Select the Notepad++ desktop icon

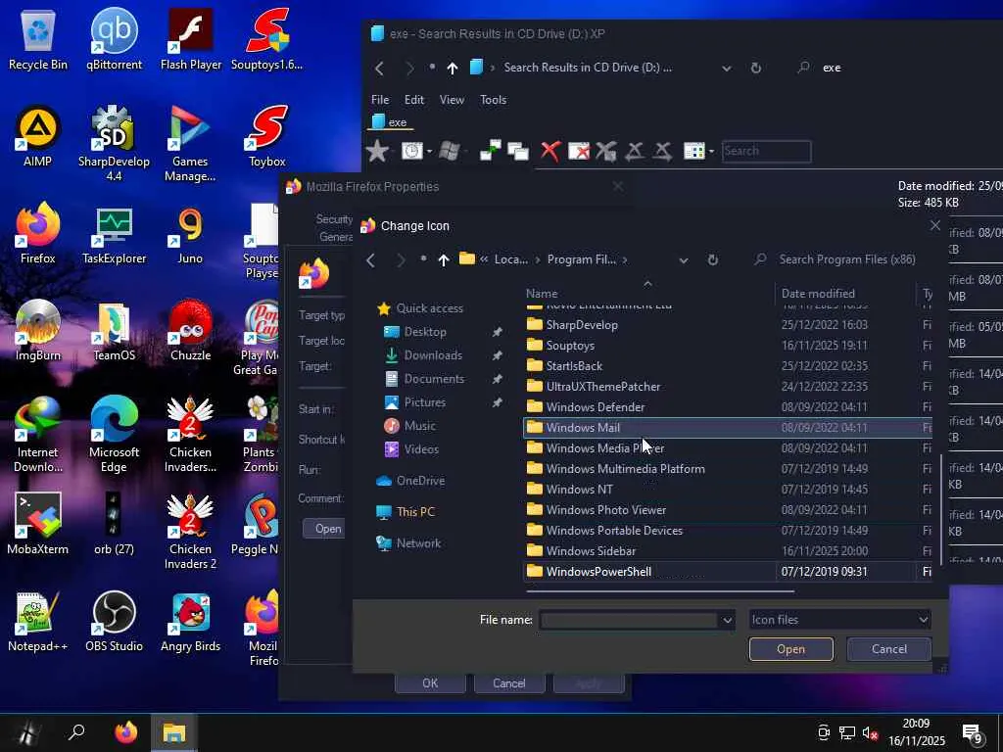(38, 621)
